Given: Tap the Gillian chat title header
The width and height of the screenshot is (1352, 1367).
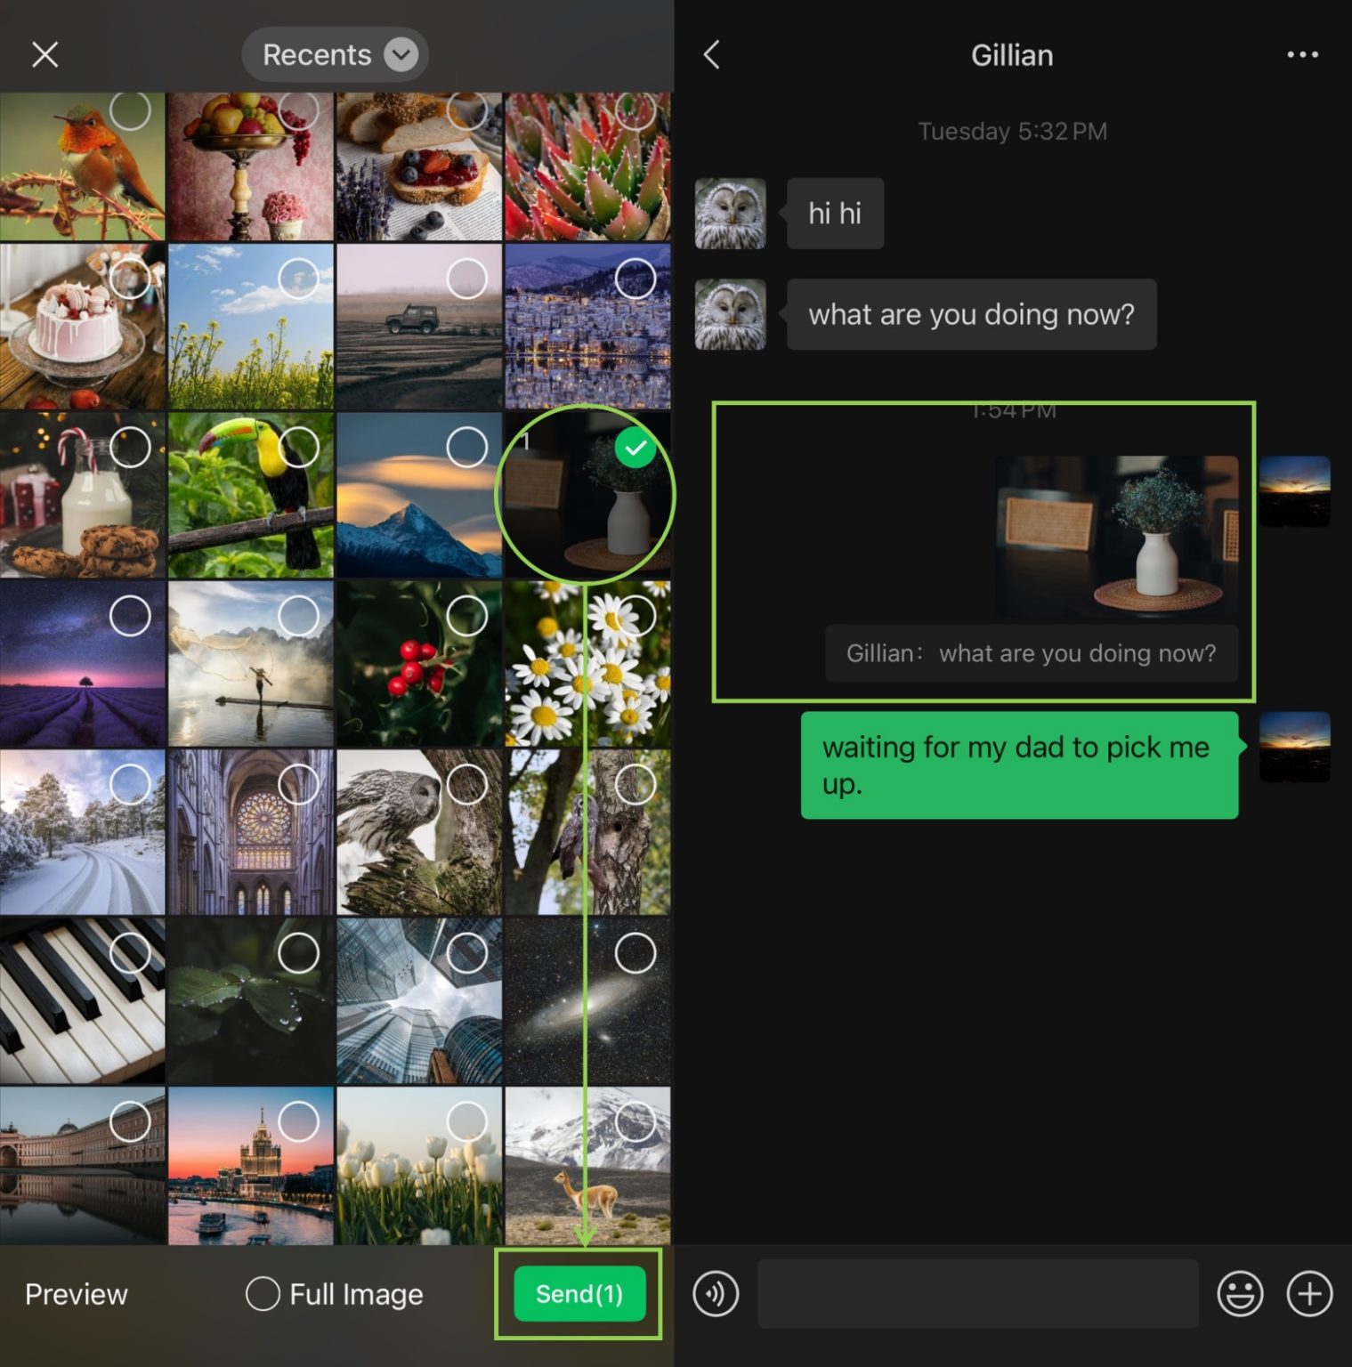Looking at the screenshot, I should tap(1012, 54).
